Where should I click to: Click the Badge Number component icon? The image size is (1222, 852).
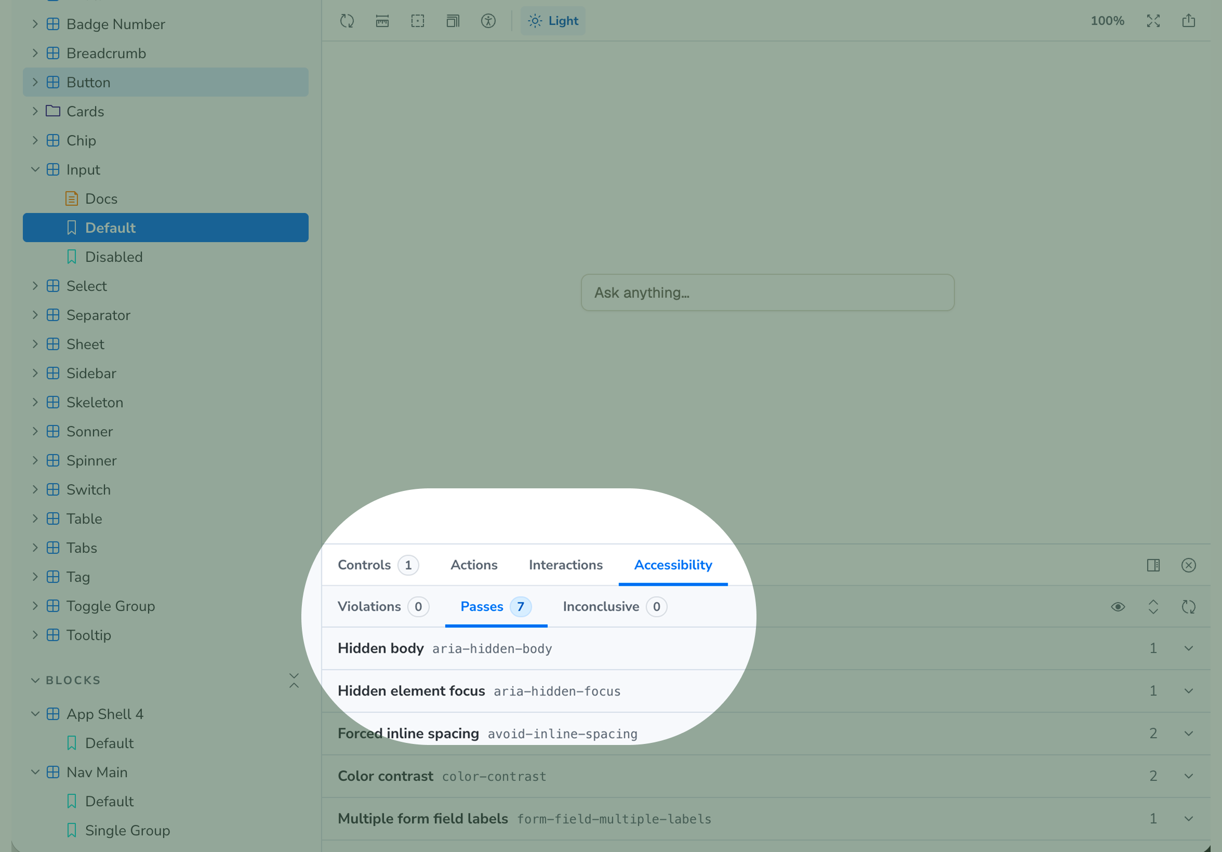[x=52, y=24]
